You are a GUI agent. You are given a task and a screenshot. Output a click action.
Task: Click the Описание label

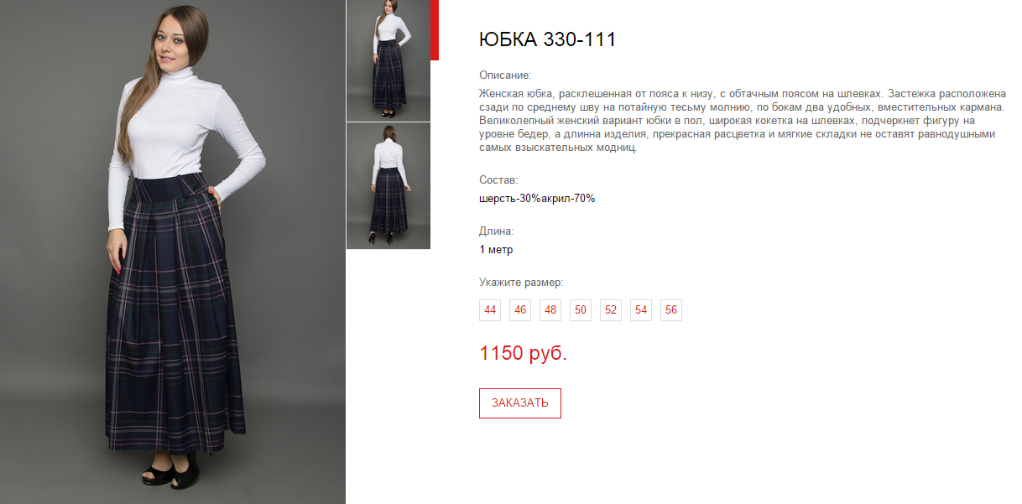[x=505, y=75]
